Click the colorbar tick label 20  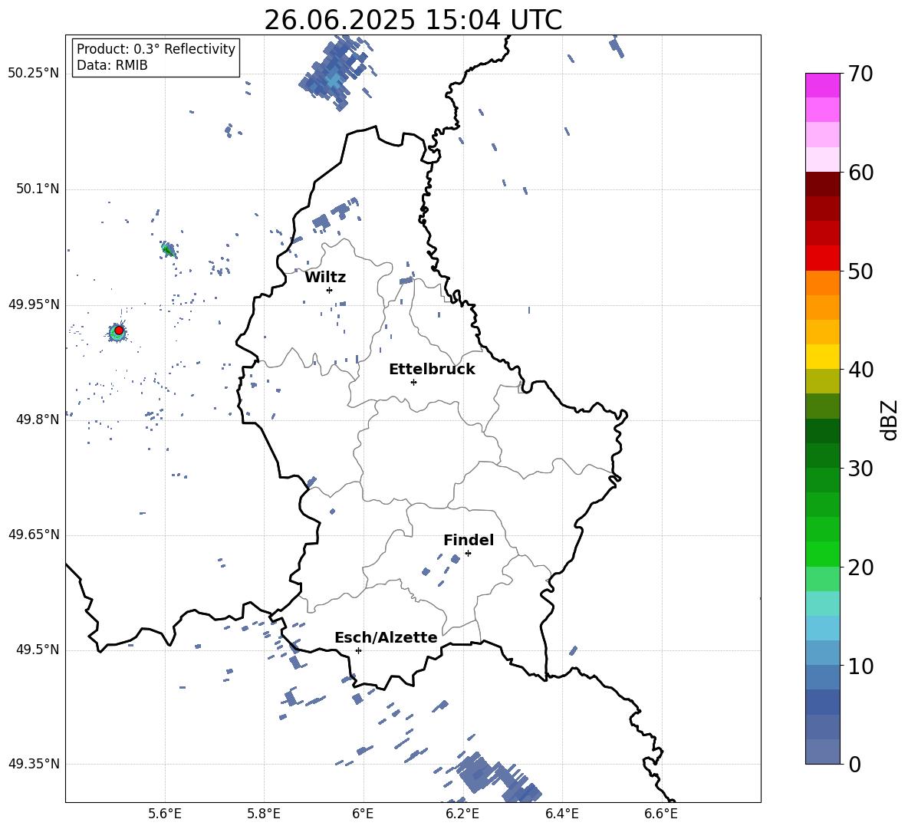(860, 567)
